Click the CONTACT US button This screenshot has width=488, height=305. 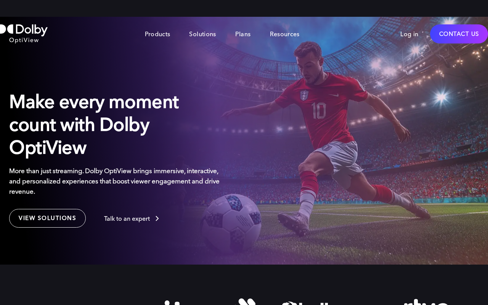[459, 34]
